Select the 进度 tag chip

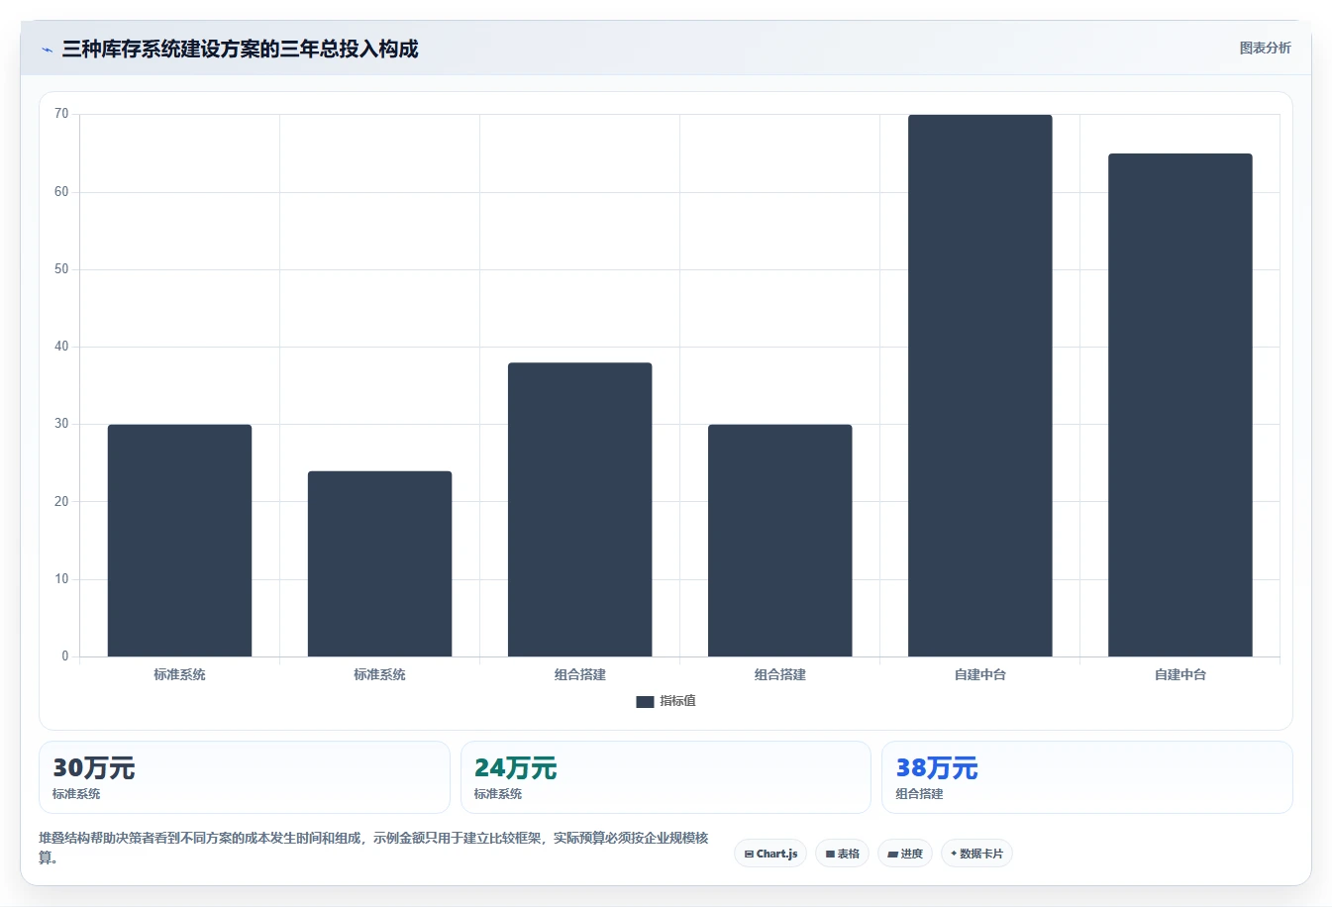[x=905, y=854]
